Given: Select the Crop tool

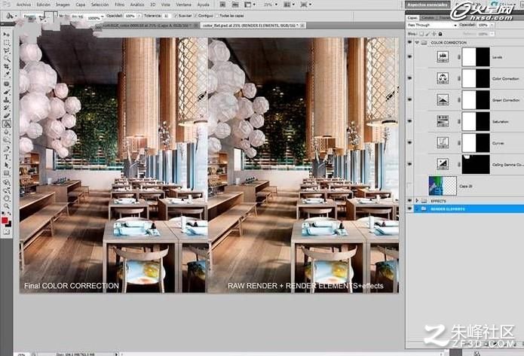Looking at the screenshot, I should 6,67.
